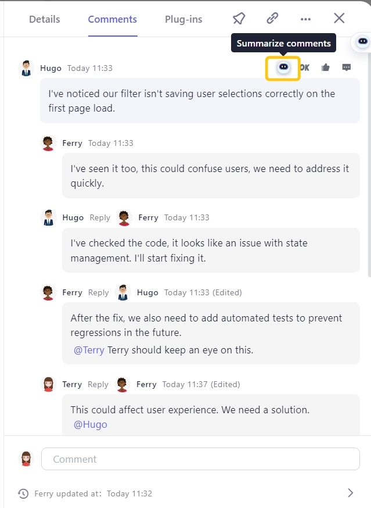The width and height of the screenshot is (371, 508).
Task: Click the @Terry mention link
Action: coord(89,350)
